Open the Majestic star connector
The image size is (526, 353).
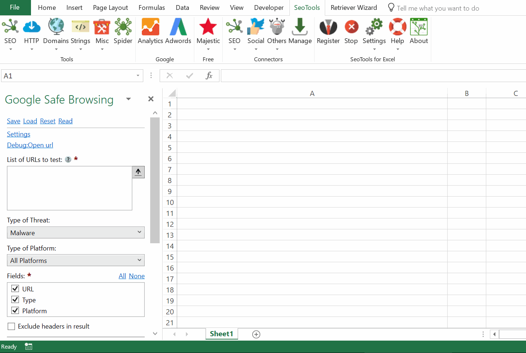tap(208, 27)
